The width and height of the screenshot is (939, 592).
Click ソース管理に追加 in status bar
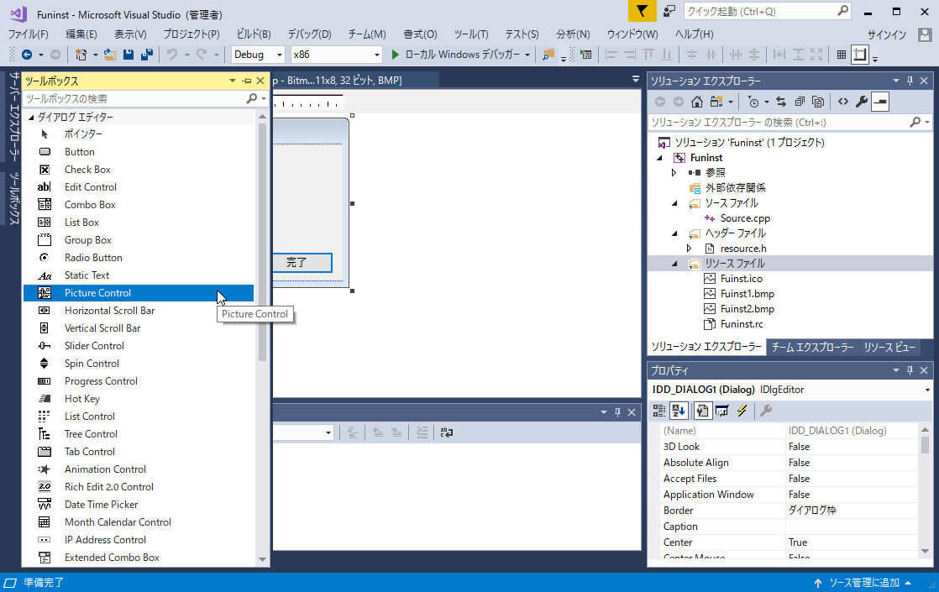coord(863,583)
